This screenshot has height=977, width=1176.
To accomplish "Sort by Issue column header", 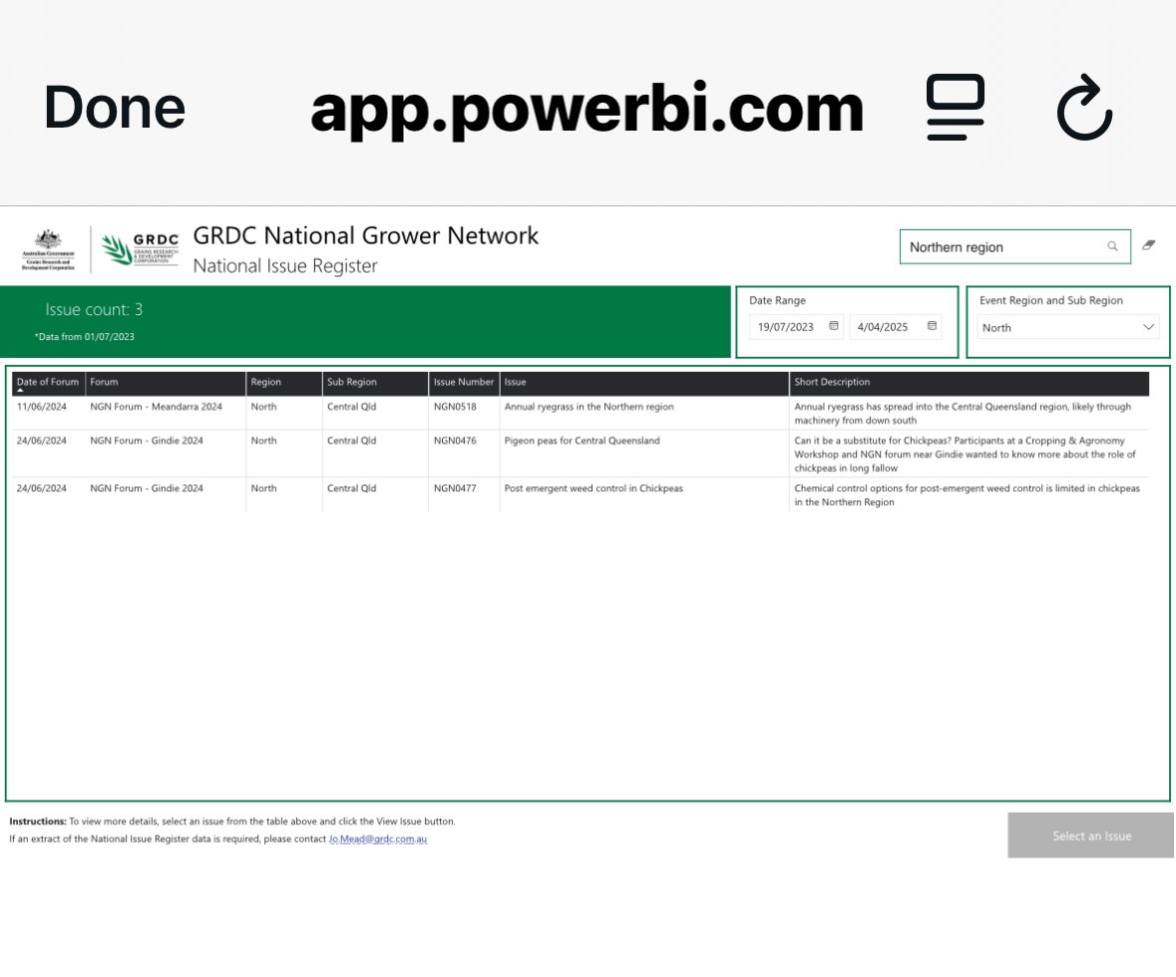I will [x=644, y=383].
